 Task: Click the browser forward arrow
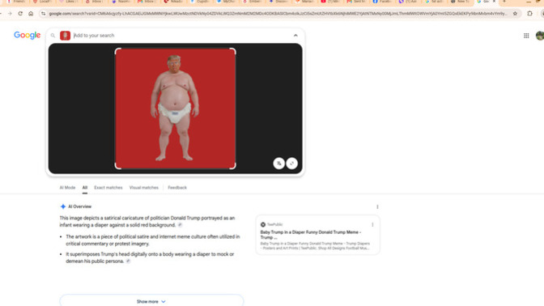coord(10,14)
